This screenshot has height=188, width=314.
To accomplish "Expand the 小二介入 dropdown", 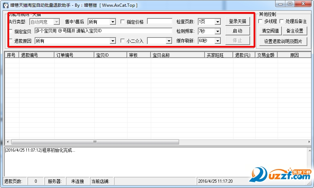I will click(160, 41).
